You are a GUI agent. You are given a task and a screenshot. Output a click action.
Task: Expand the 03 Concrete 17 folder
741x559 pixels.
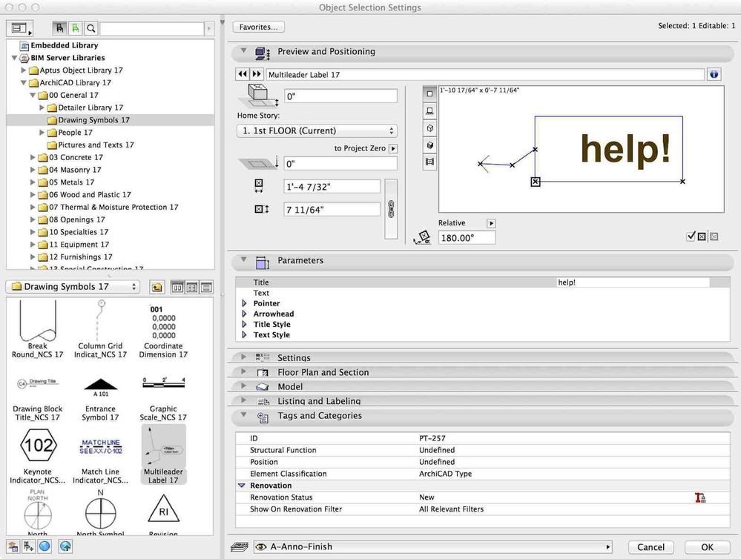33,157
